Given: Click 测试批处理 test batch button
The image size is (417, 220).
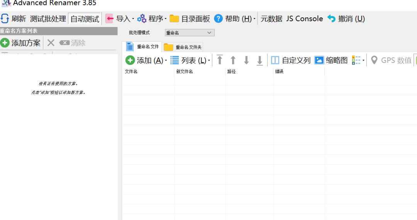Looking at the screenshot, I should coord(48,19).
